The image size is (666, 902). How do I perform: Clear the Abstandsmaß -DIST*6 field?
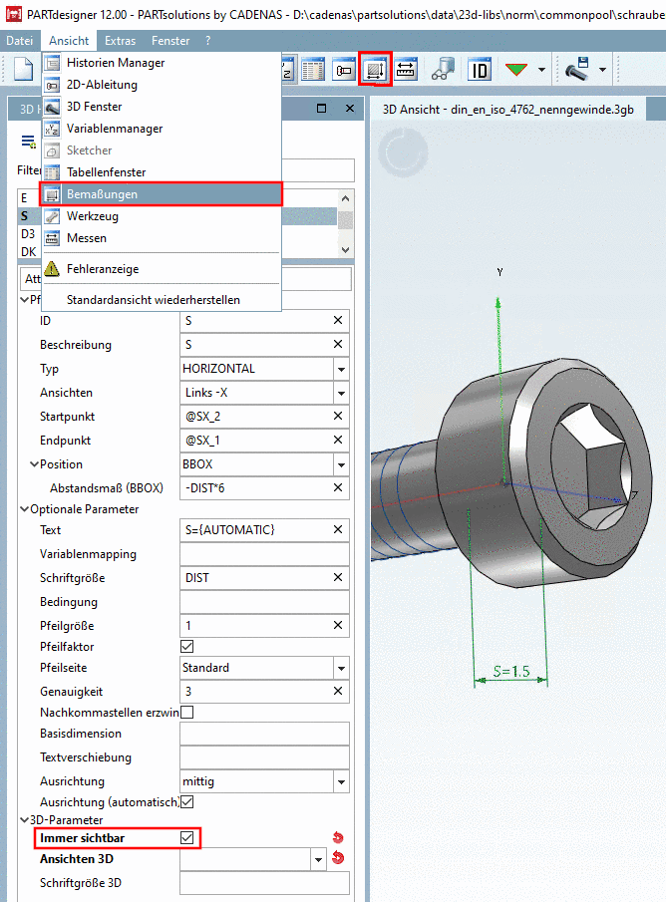pos(338,487)
